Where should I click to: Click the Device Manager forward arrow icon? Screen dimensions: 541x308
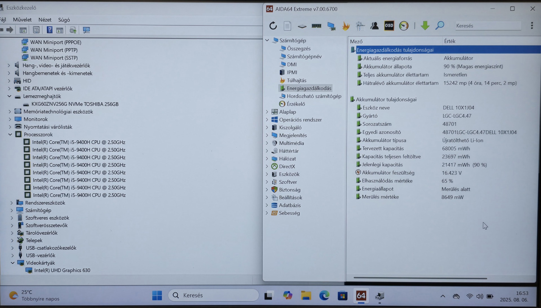tap(10, 30)
